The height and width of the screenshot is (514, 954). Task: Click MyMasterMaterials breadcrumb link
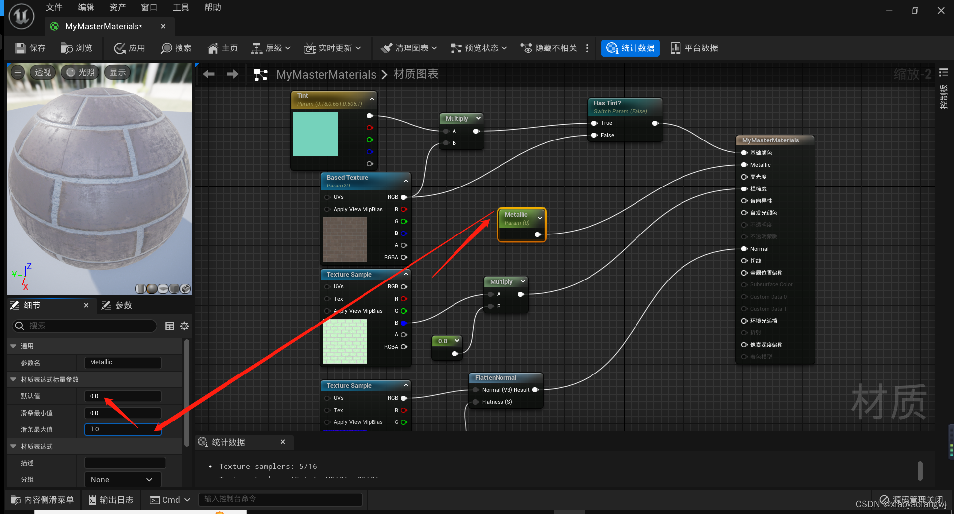coord(326,75)
